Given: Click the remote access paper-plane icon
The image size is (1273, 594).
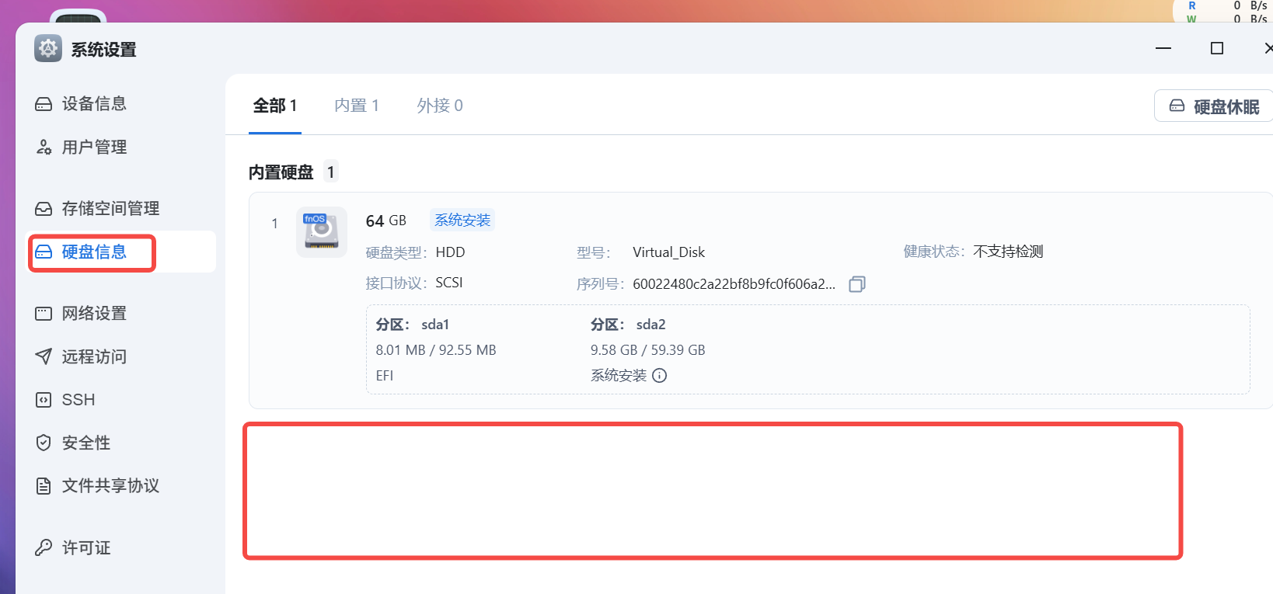Looking at the screenshot, I should point(44,356).
